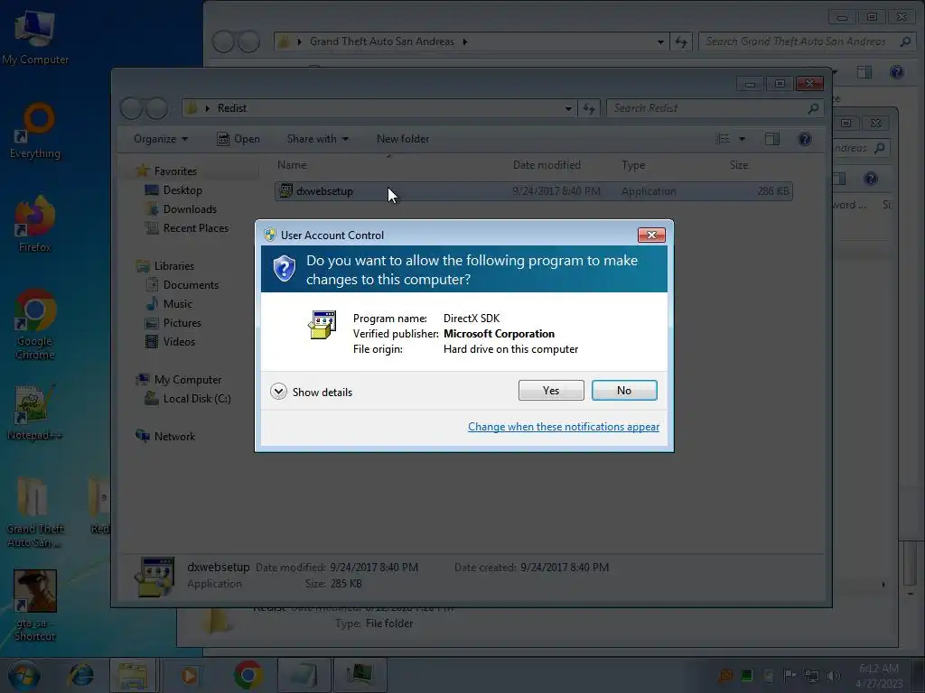Select Network in the navigation pane

point(174,437)
